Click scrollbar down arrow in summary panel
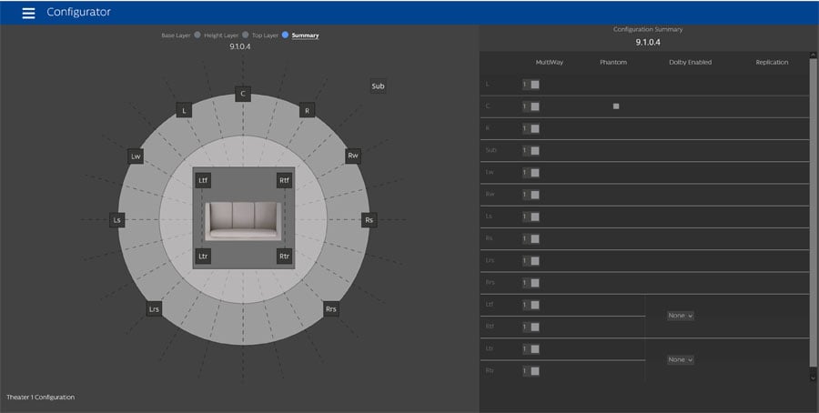 813,377
